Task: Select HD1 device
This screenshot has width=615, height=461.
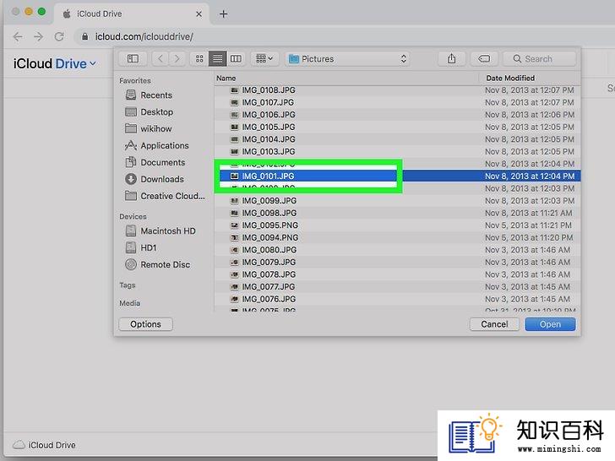Action: coord(141,247)
